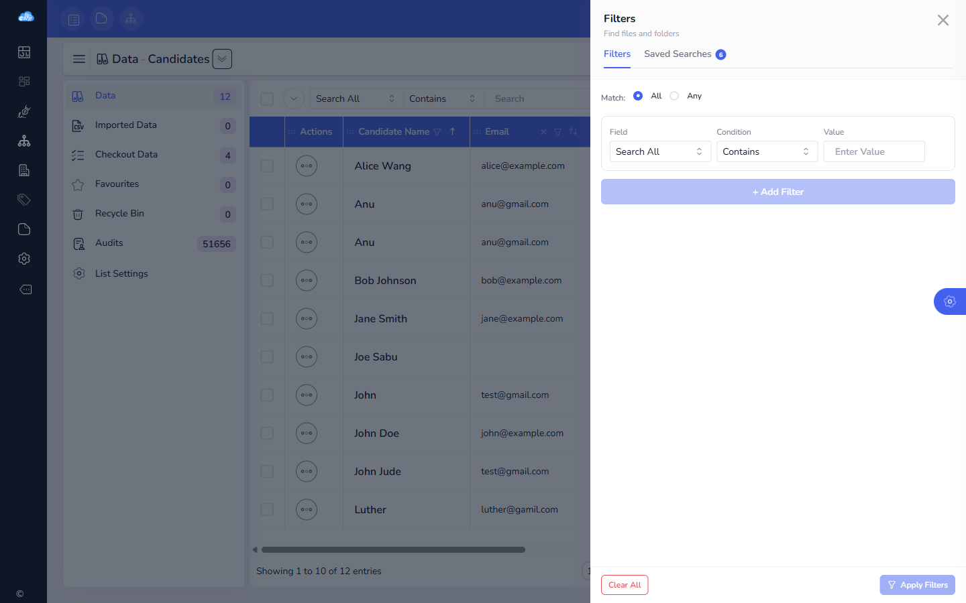The height and width of the screenshot is (603, 966).
Task: Click the Clear All button
Action: tap(625, 585)
